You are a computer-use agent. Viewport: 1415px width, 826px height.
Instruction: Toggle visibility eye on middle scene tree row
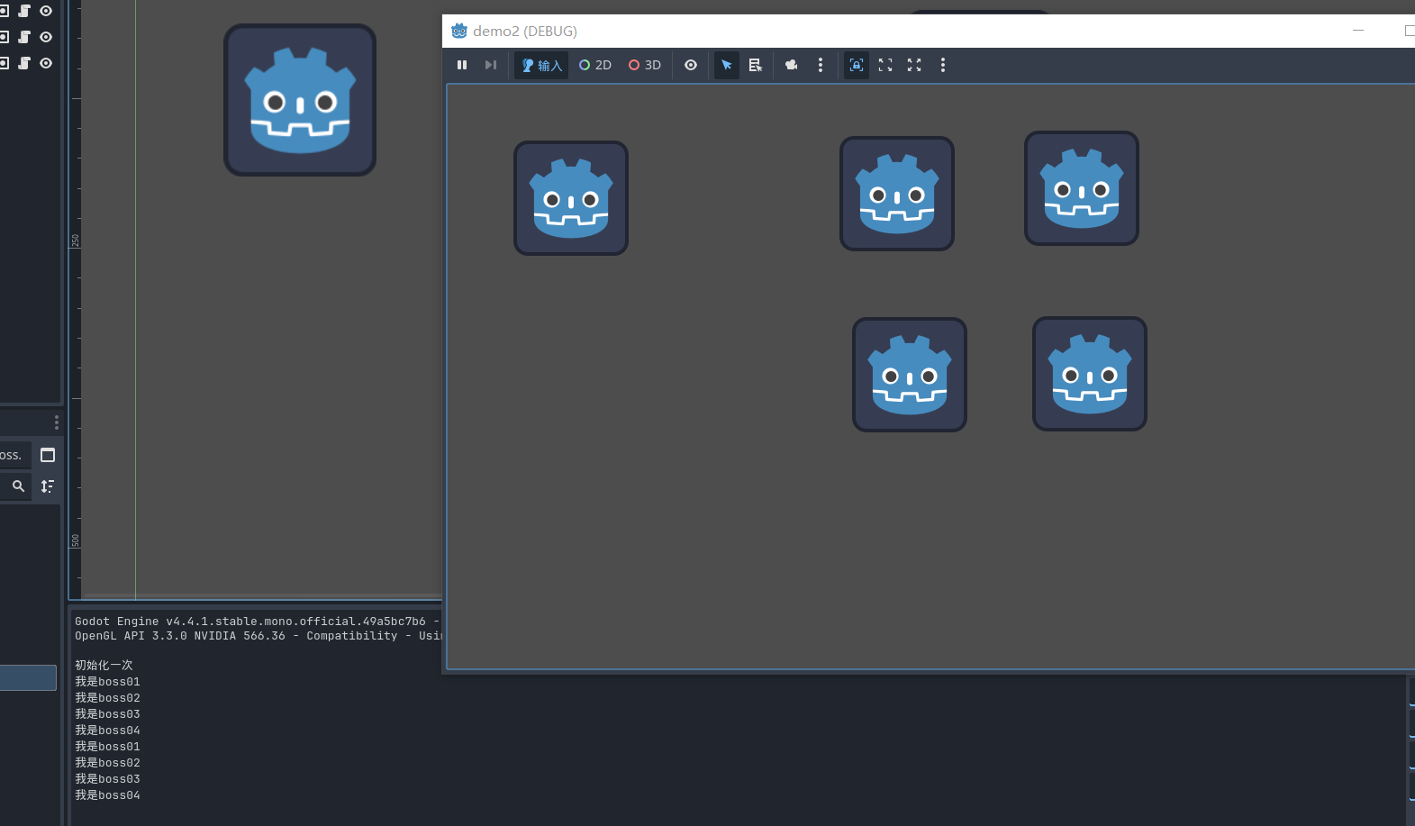46,37
